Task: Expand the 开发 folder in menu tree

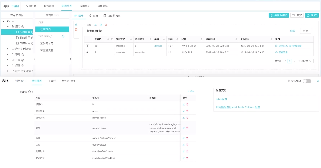Action: 8,60
